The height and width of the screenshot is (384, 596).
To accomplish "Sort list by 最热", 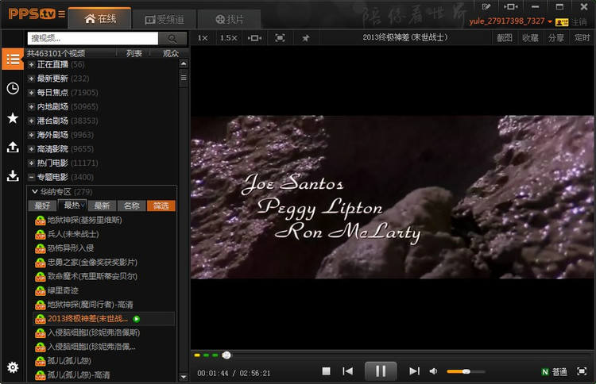I will [72, 205].
